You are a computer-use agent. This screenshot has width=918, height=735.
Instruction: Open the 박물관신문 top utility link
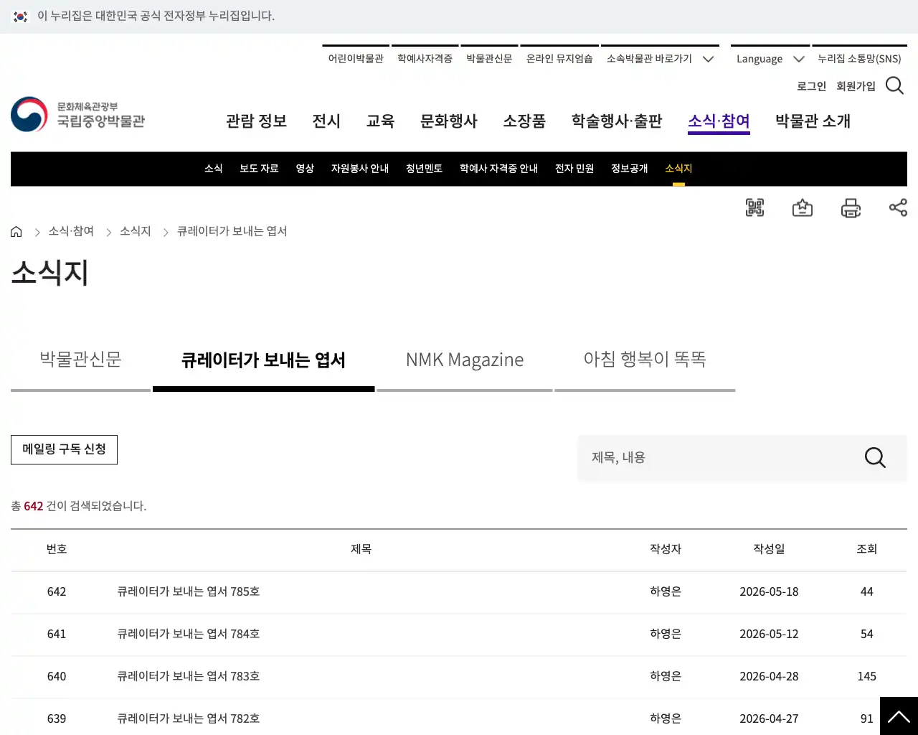[x=489, y=59]
